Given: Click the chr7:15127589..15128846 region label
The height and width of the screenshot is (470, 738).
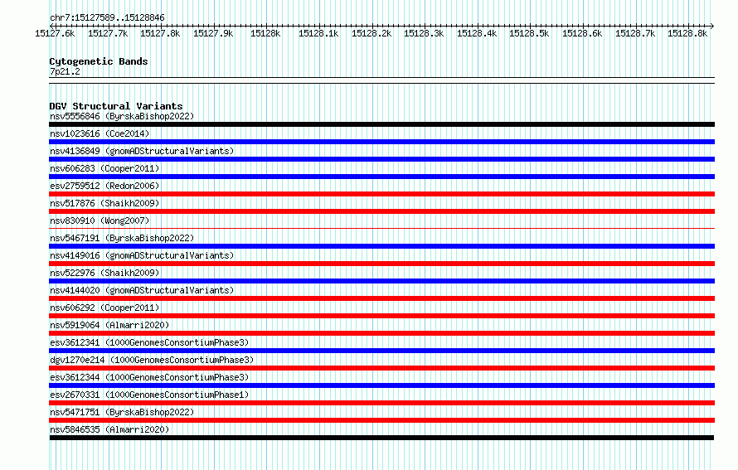Looking at the screenshot, I should point(107,18).
